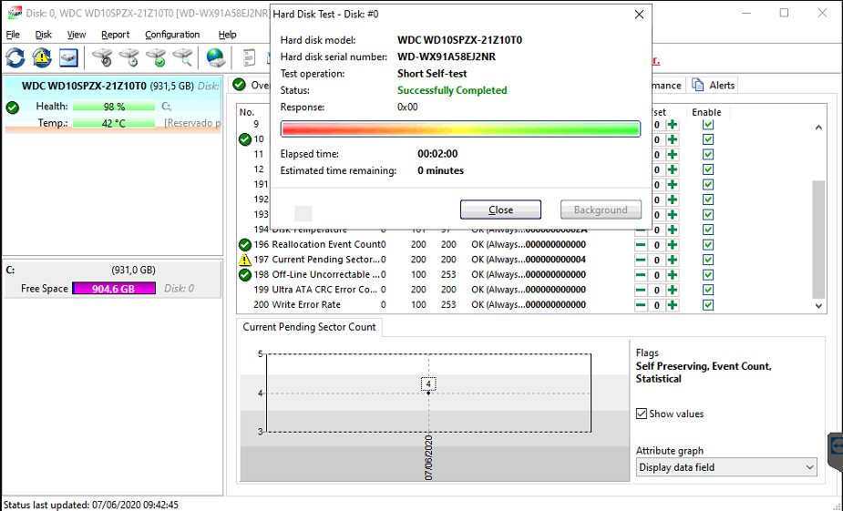This screenshot has height=511, width=843.
Task: Open the Report menu
Action: point(115,35)
